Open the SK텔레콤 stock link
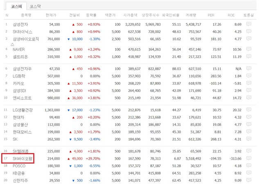262x185 pixels. coord(21,151)
